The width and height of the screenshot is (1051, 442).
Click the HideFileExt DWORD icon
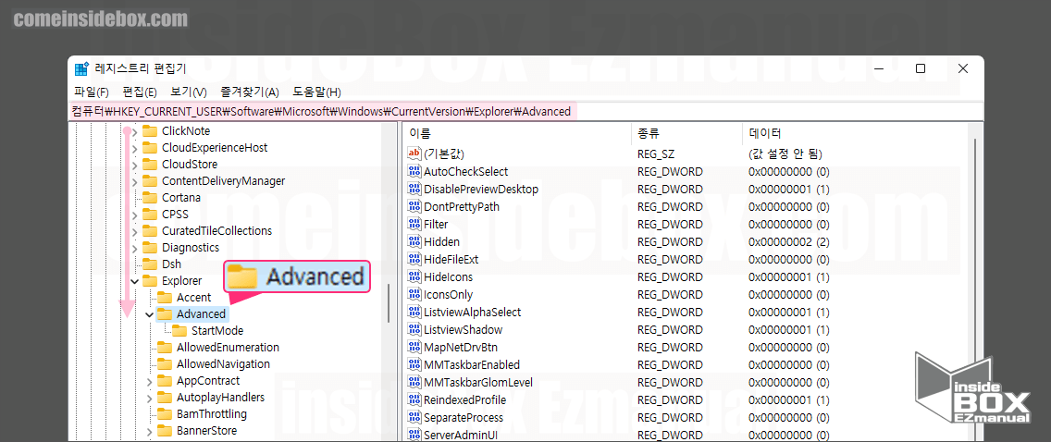[414, 259]
